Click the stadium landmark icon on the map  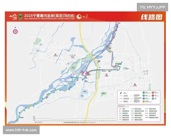(x=73, y=57)
